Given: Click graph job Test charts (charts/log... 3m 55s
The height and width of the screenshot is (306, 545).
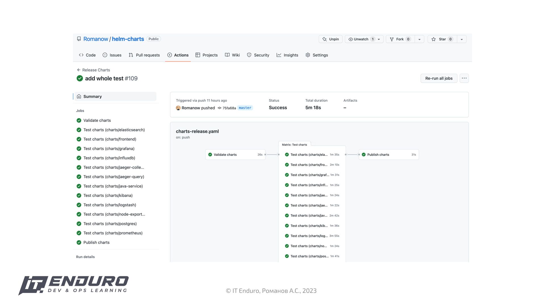Looking at the screenshot, I should (x=312, y=236).
